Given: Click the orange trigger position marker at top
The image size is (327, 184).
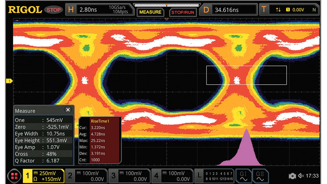Looking at the screenshot, I should click(x=167, y=19).
